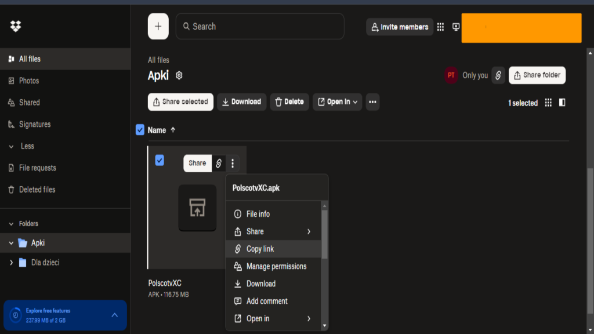Click the search magnifier icon
This screenshot has width=594, height=334.
(186, 26)
